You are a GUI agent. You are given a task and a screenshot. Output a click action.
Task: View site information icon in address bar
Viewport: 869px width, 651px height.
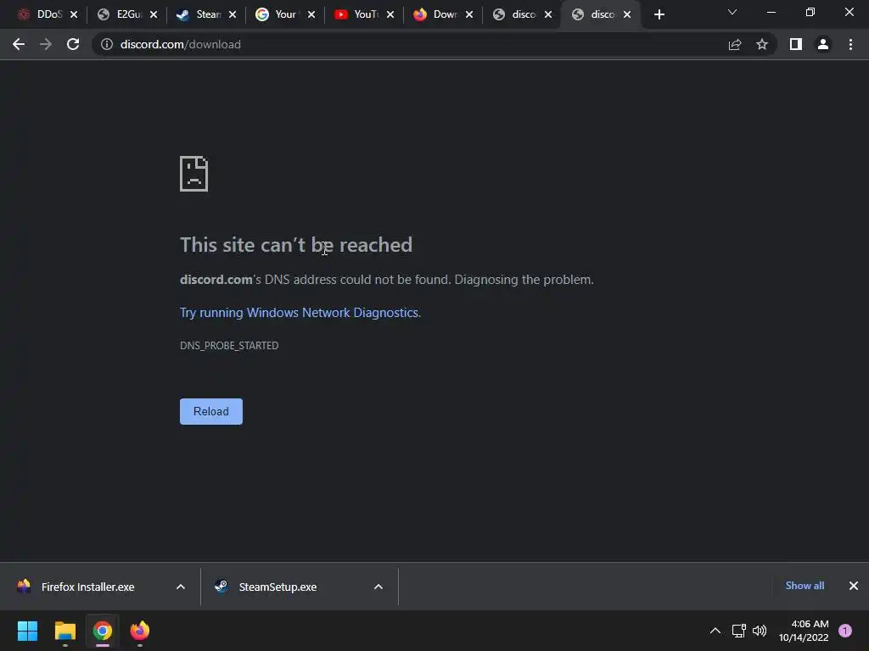click(107, 44)
